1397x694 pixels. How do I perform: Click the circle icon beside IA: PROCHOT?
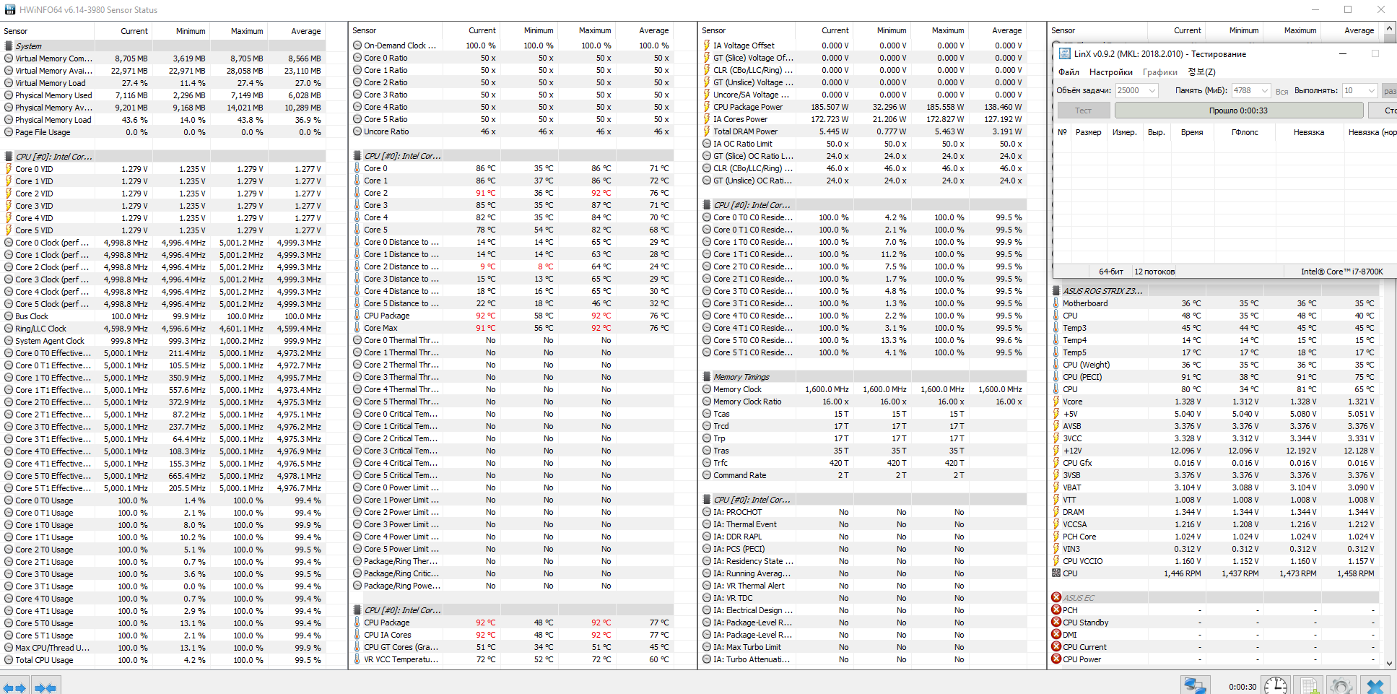click(707, 512)
